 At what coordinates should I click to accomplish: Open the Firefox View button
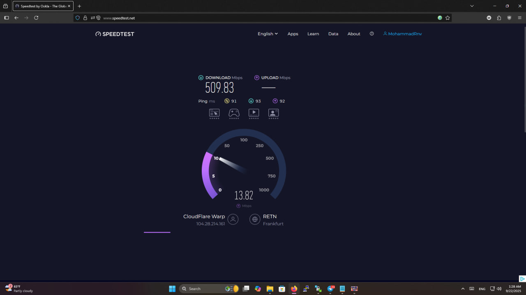pos(5,6)
